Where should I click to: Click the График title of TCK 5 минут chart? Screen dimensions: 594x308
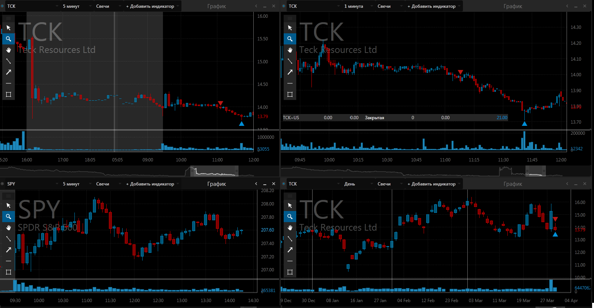pos(217,6)
